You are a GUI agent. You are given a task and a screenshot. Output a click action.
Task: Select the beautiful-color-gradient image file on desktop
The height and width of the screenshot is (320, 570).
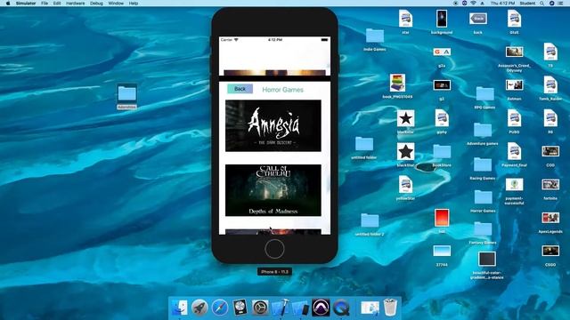[487, 259]
